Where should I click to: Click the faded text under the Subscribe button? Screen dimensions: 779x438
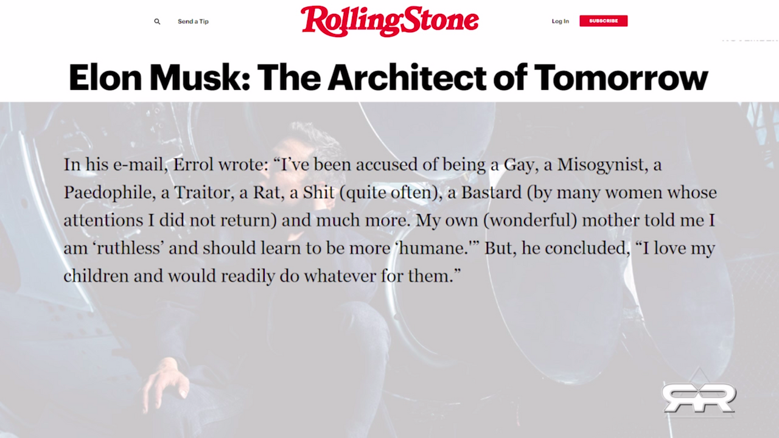[x=749, y=39]
